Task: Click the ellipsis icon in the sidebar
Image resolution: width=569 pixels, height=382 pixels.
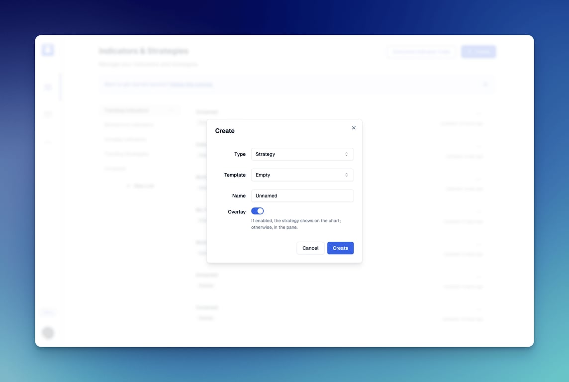Action: click(x=48, y=143)
